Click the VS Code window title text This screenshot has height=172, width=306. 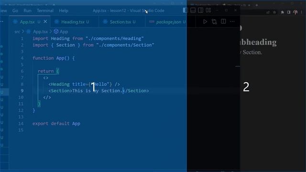tap(129, 11)
